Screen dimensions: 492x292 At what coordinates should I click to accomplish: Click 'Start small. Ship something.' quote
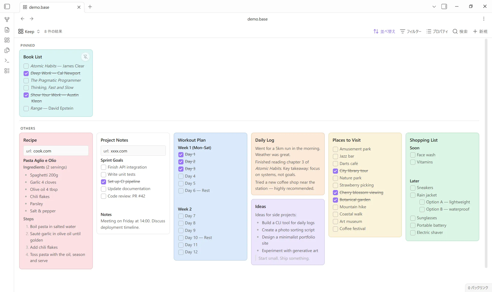(x=284, y=258)
